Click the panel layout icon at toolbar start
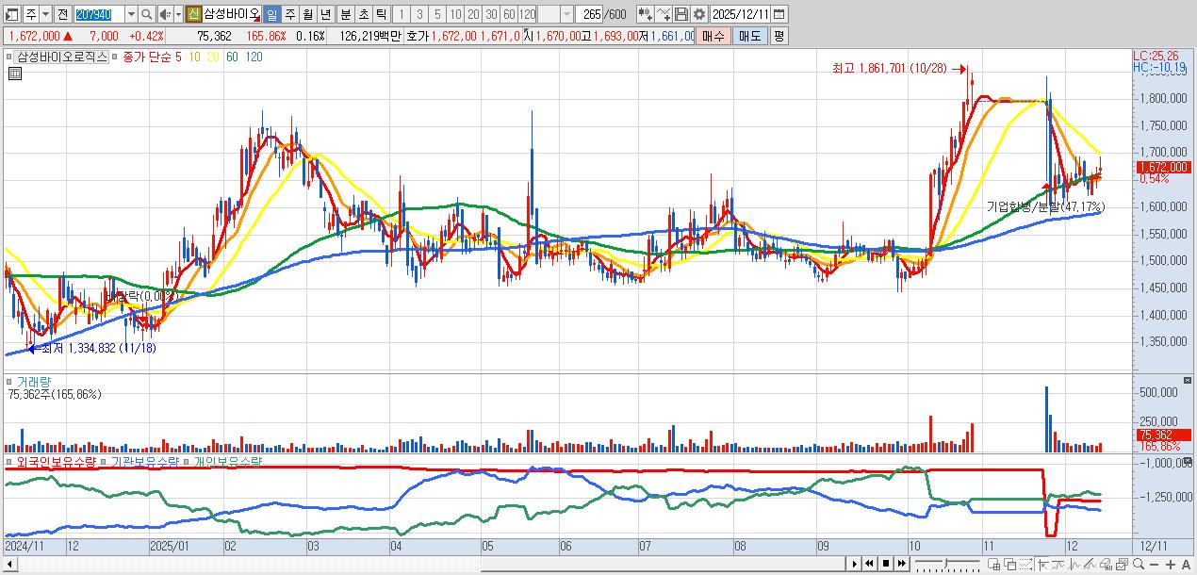Viewport: 1197px width, 575px height. [x=10, y=14]
